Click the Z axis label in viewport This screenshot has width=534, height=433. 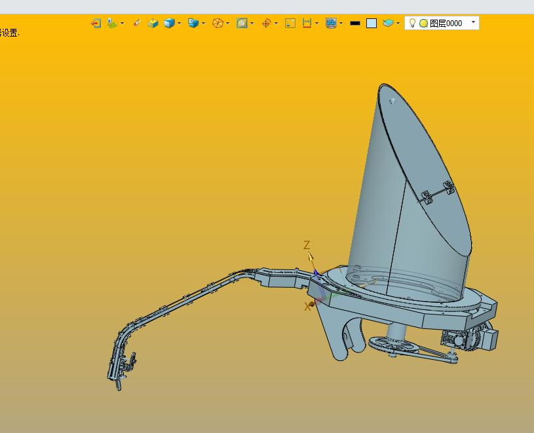307,245
